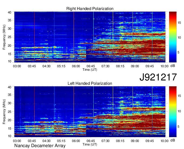Click the 07:30 tick on the bottom time axis

point(105,141)
